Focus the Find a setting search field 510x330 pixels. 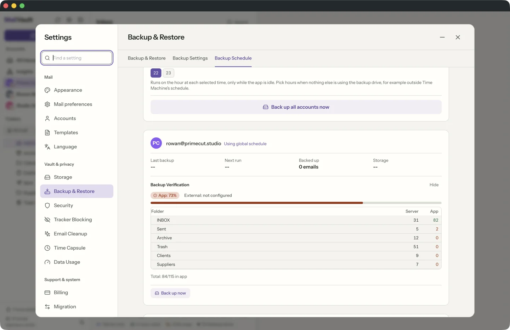coord(77,58)
